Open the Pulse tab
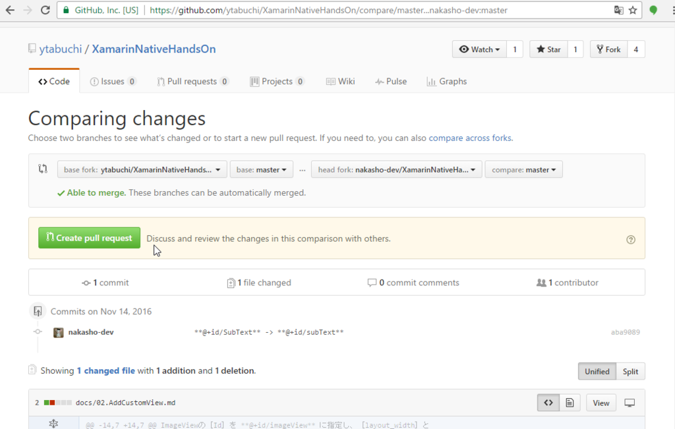The width and height of the screenshot is (675, 429). click(391, 81)
